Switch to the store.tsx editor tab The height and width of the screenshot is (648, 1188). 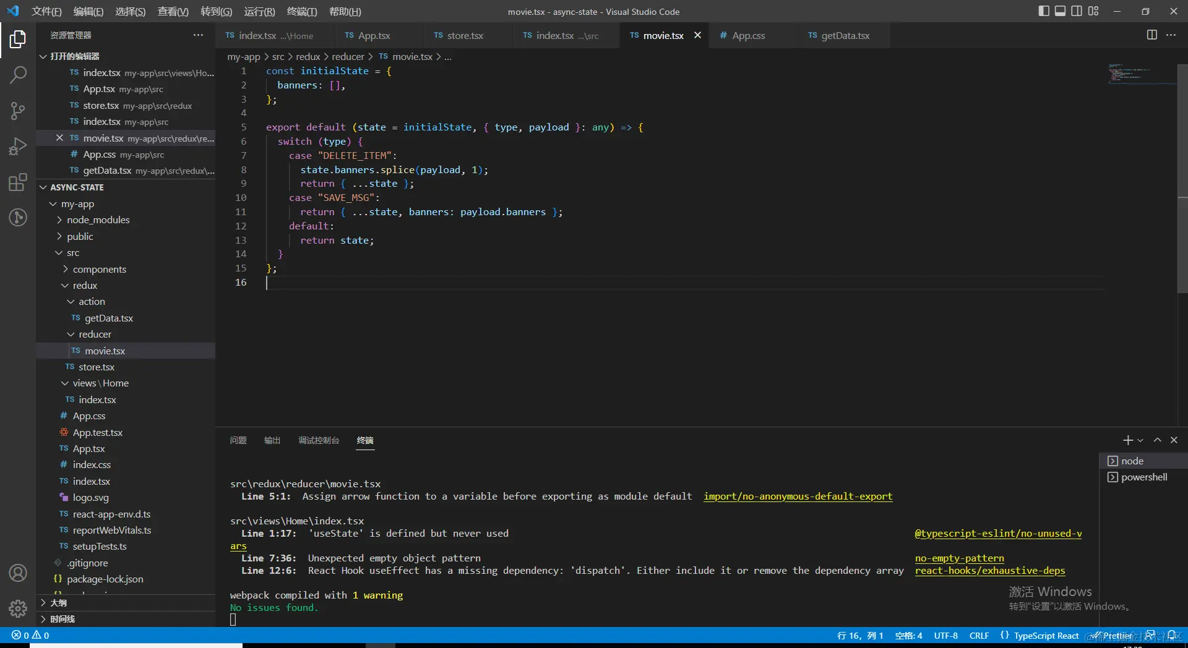point(465,36)
